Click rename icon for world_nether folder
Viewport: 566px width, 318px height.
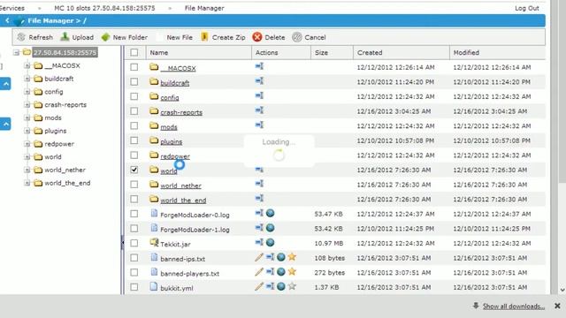point(259,184)
